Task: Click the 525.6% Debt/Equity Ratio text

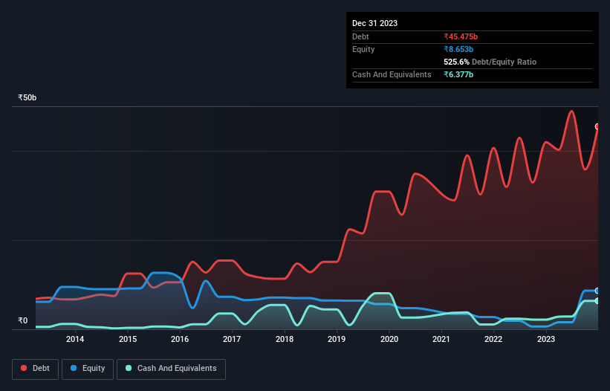Action: (490, 62)
